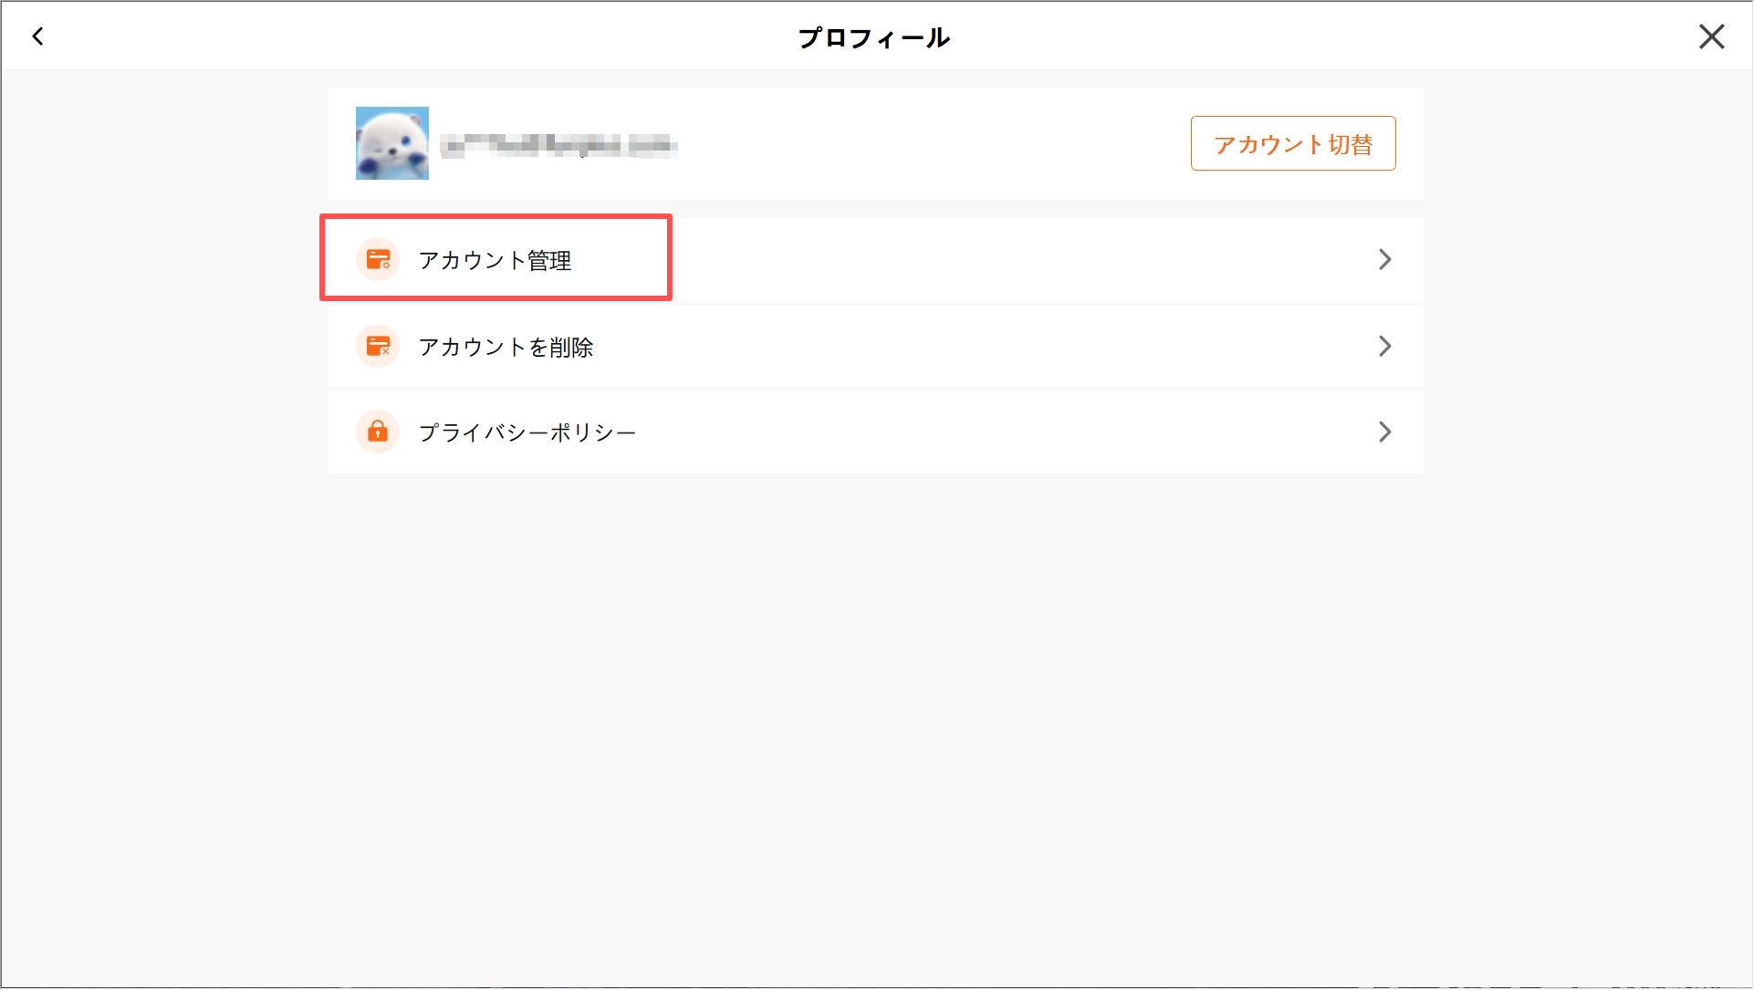Expand アカウントを削除 using its right chevron

1384,347
